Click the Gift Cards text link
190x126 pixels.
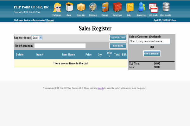[153, 15]
